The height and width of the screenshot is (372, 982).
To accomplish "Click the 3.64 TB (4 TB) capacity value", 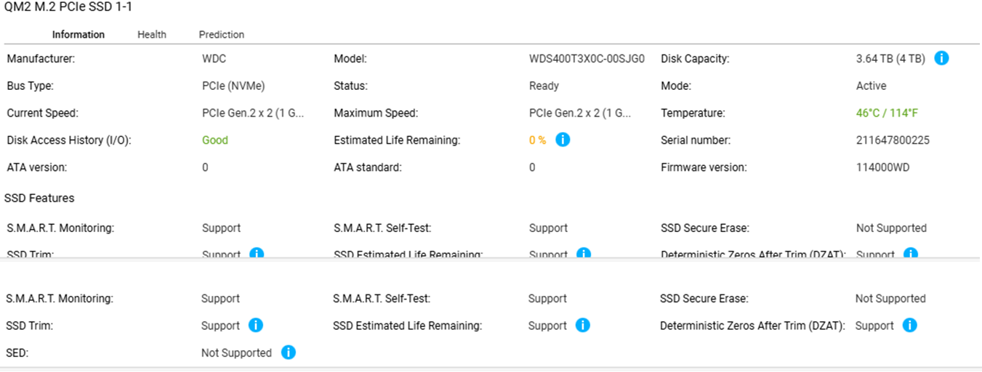I will coord(890,59).
